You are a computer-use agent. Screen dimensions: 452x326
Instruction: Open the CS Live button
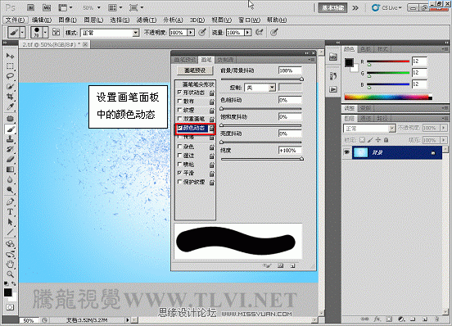tap(387, 8)
